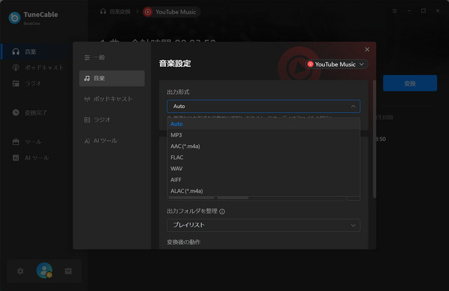Viewport: 449px width, 291px height.
Task: Open AI ツール settings tab in dialog
Action: [x=112, y=140]
